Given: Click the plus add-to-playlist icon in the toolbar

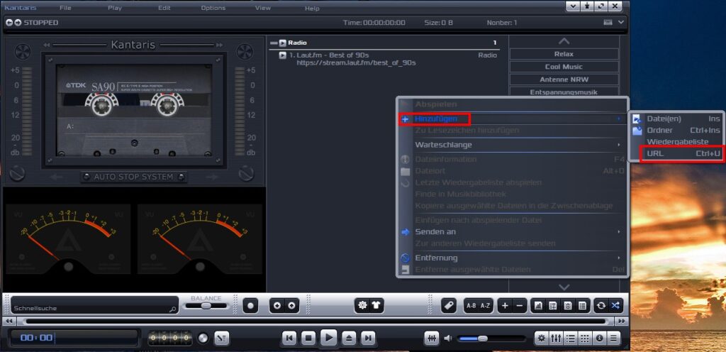Looking at the screenshot, I should click(505, 306).
